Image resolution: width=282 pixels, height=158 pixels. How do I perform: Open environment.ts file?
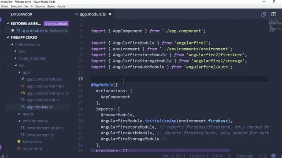(40, 135)
